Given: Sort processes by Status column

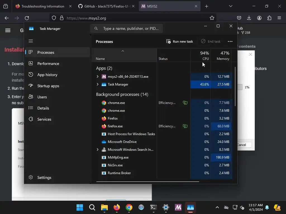Looking at the screenshot, I should [173, 55].
